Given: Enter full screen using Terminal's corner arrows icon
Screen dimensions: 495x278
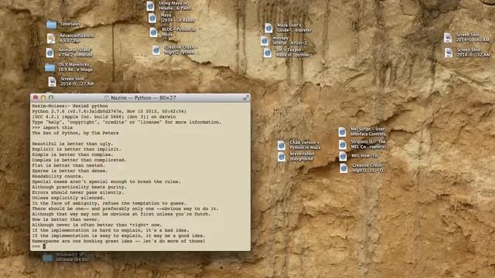Looking at the screenshot, I should (246, 98).
